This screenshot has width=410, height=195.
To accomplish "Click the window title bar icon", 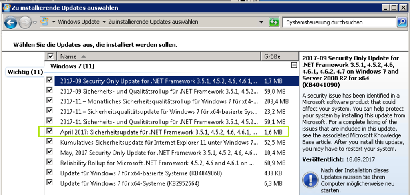I will coord(5,7).
